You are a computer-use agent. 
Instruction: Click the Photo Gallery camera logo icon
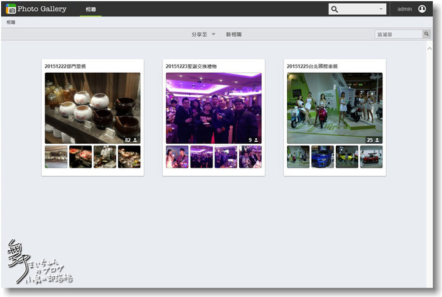[11, 9]
